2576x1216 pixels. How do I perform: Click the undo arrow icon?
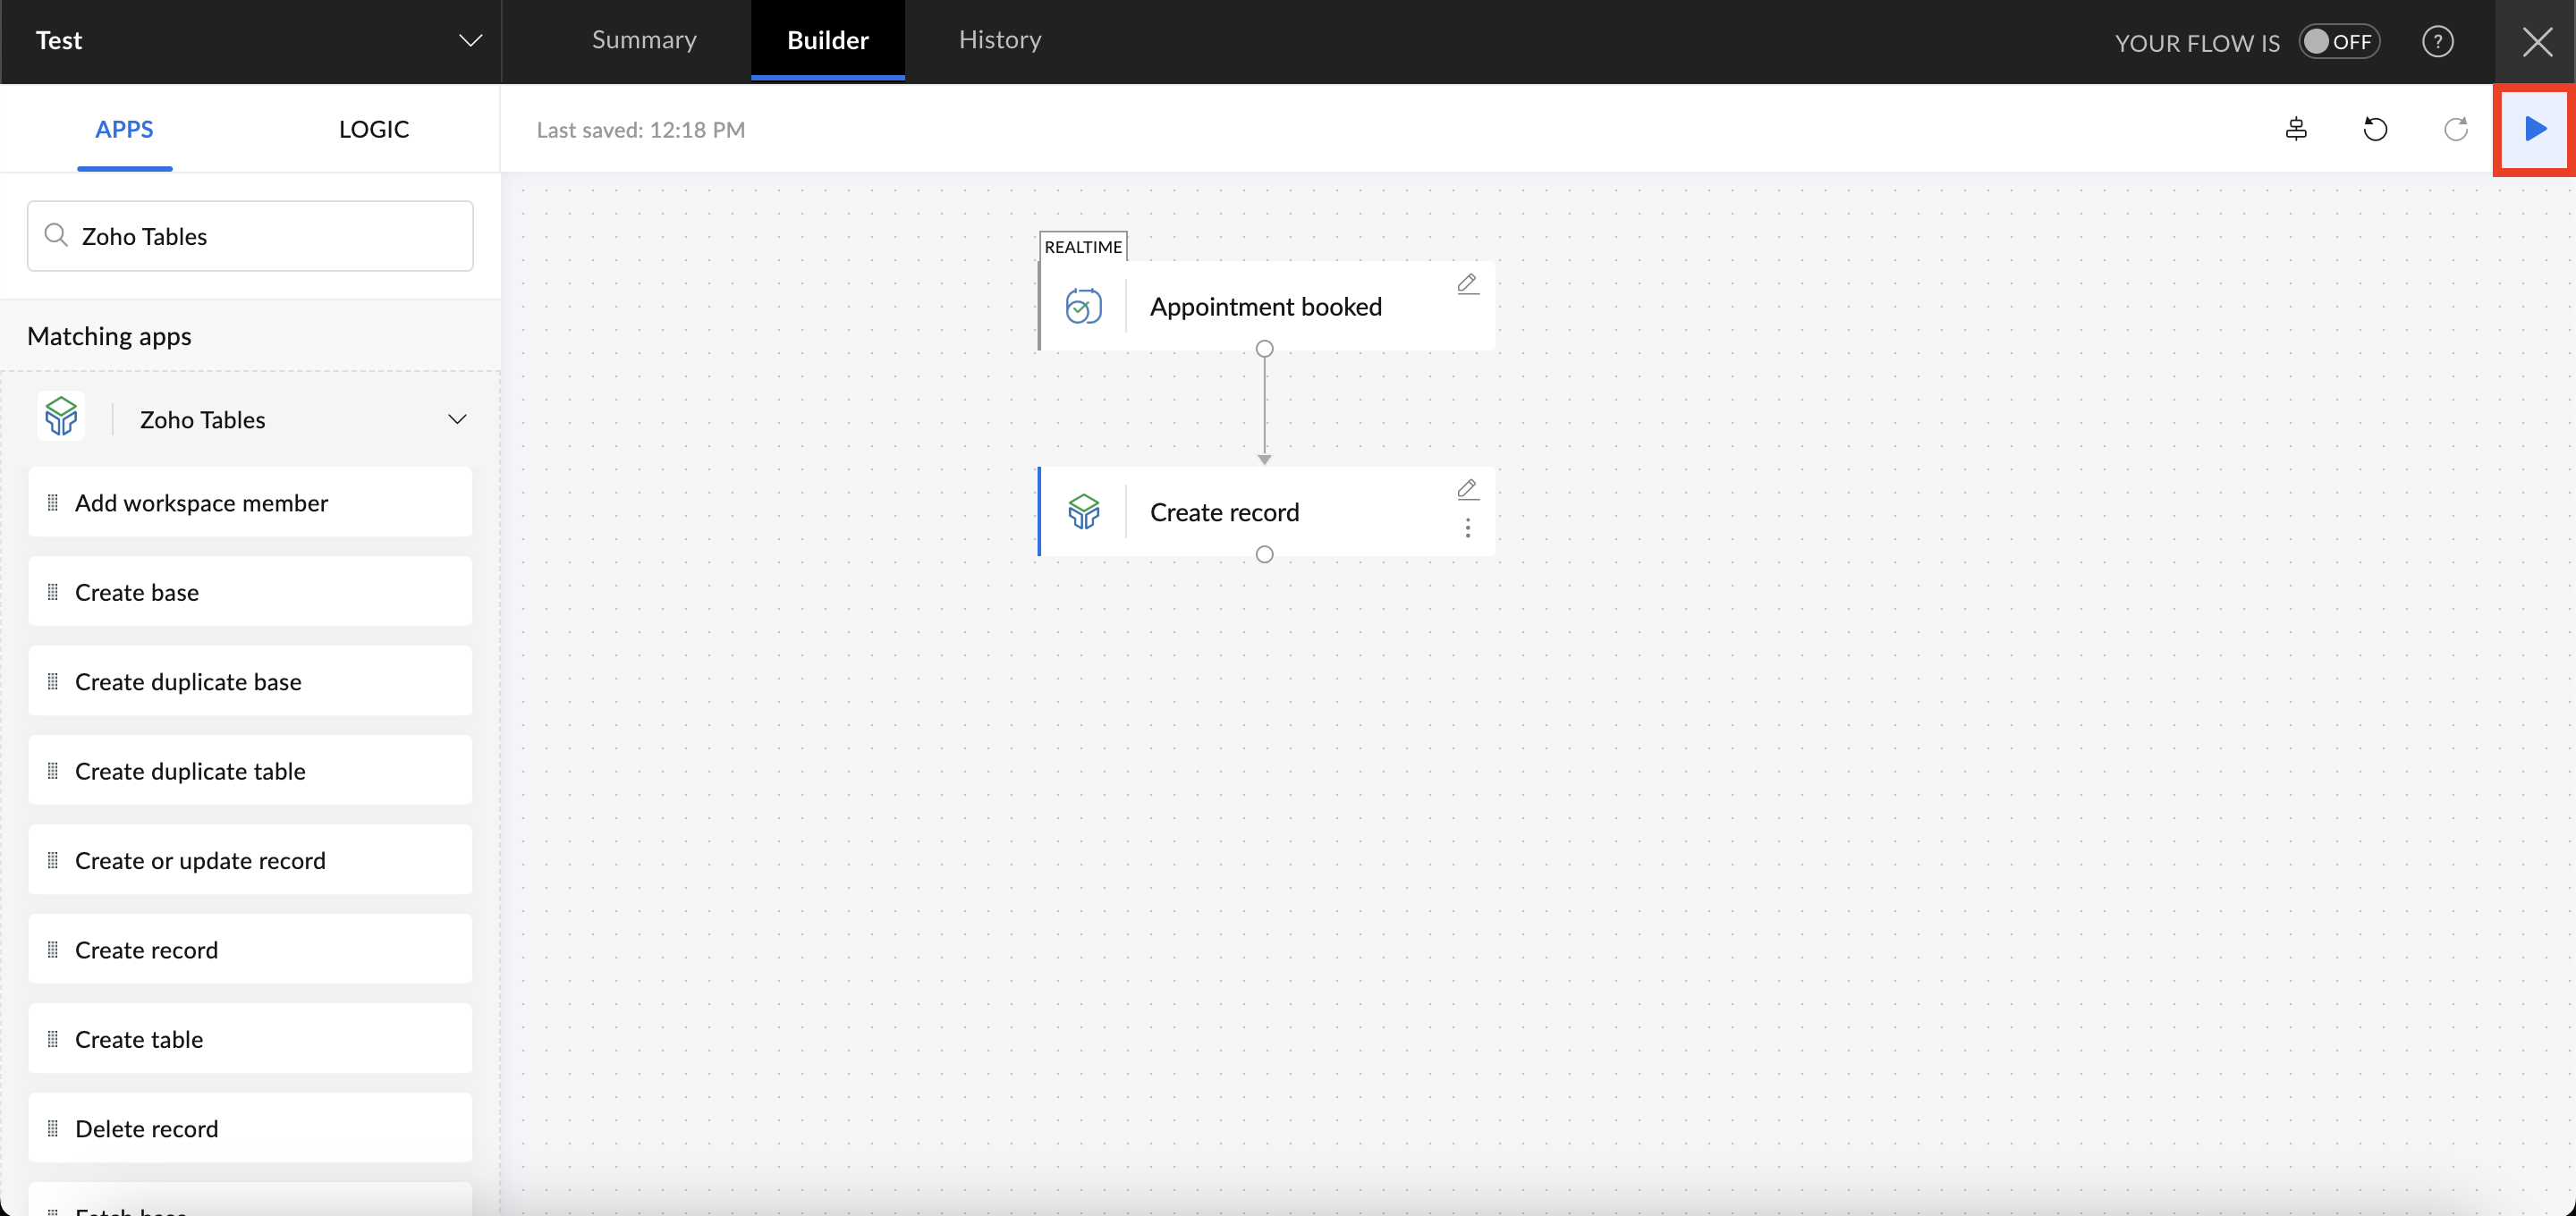(2375, 129)
